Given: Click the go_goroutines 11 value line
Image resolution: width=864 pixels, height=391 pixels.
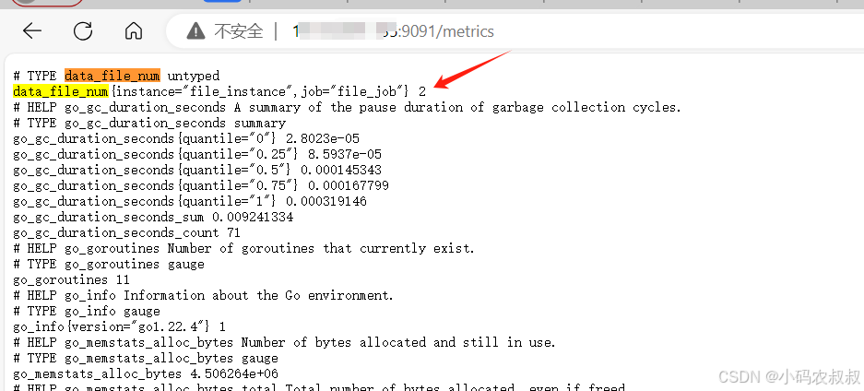Looking at the screenshot, I should coord(71,279).
